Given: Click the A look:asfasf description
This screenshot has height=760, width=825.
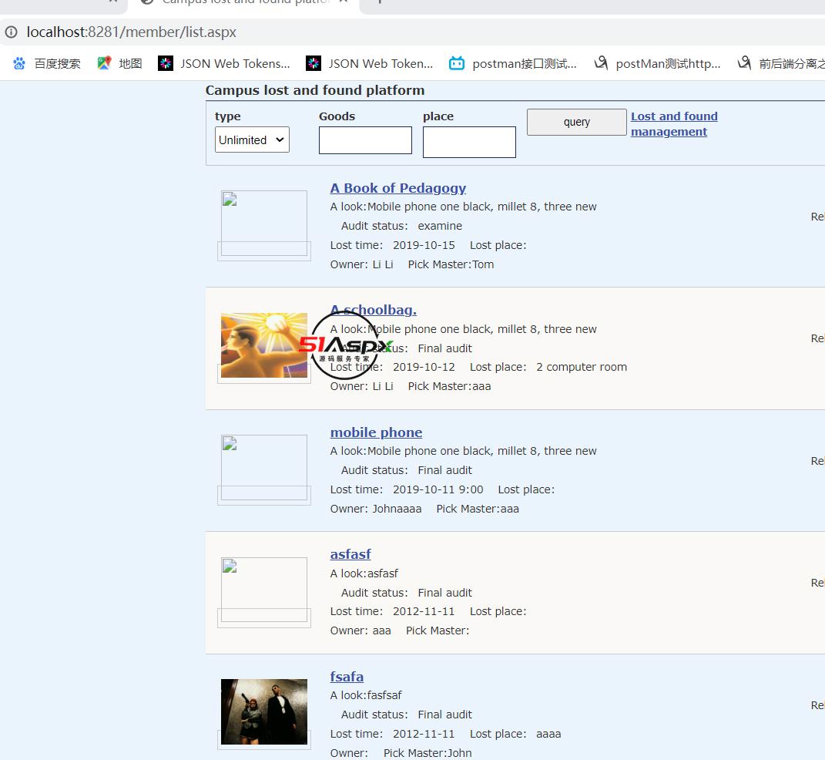Looking at the screenshot, I should tap(364, 573).
